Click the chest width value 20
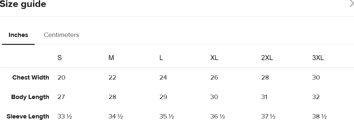The height and width of the screenshot is (132, 354). pos(61,78)
